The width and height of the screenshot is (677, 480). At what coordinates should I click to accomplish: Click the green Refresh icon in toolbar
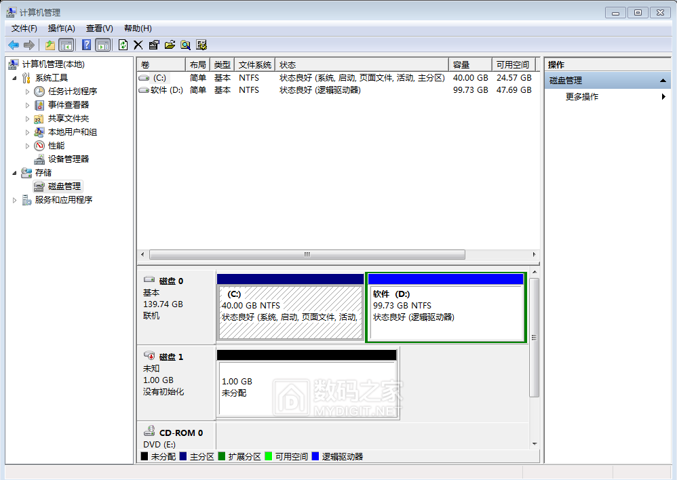pyautogui.click(x=123, y=45)
